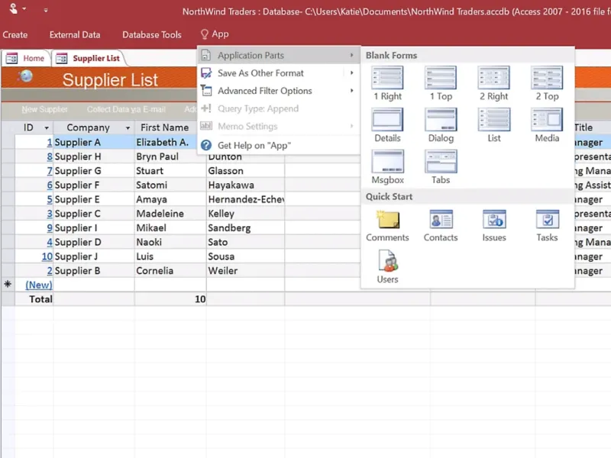
Task: Click the cell "Sandberg"
Action: (x=245, y=228)
